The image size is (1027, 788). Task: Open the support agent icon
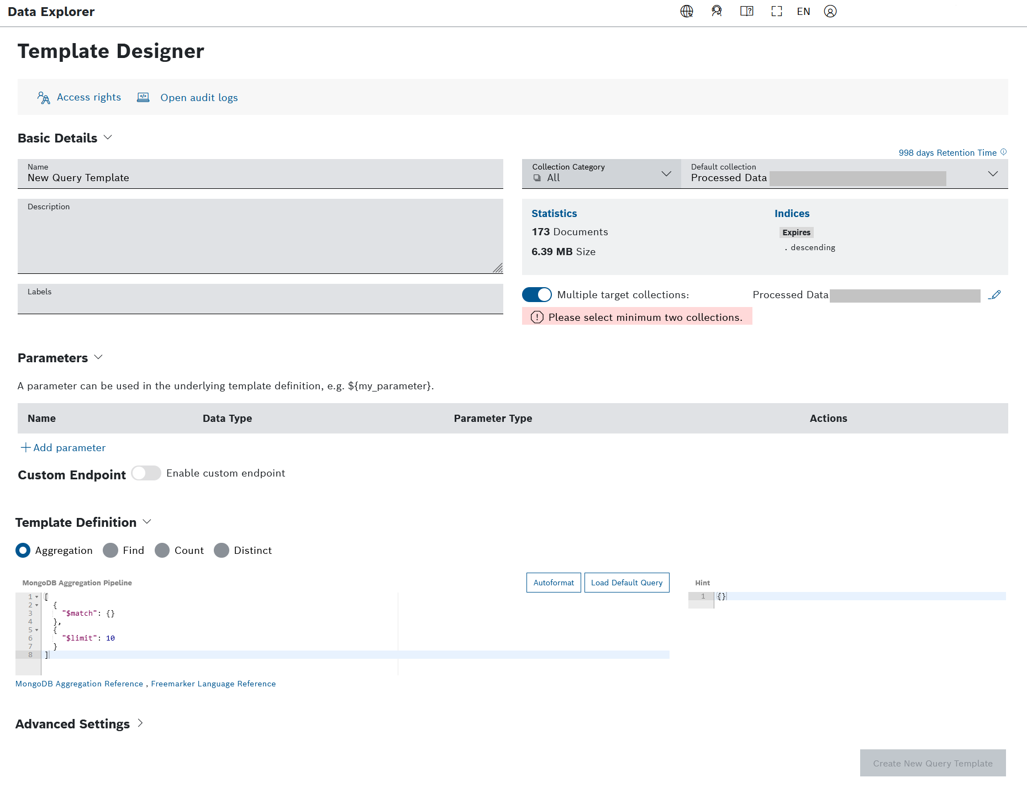pos(717,12)
